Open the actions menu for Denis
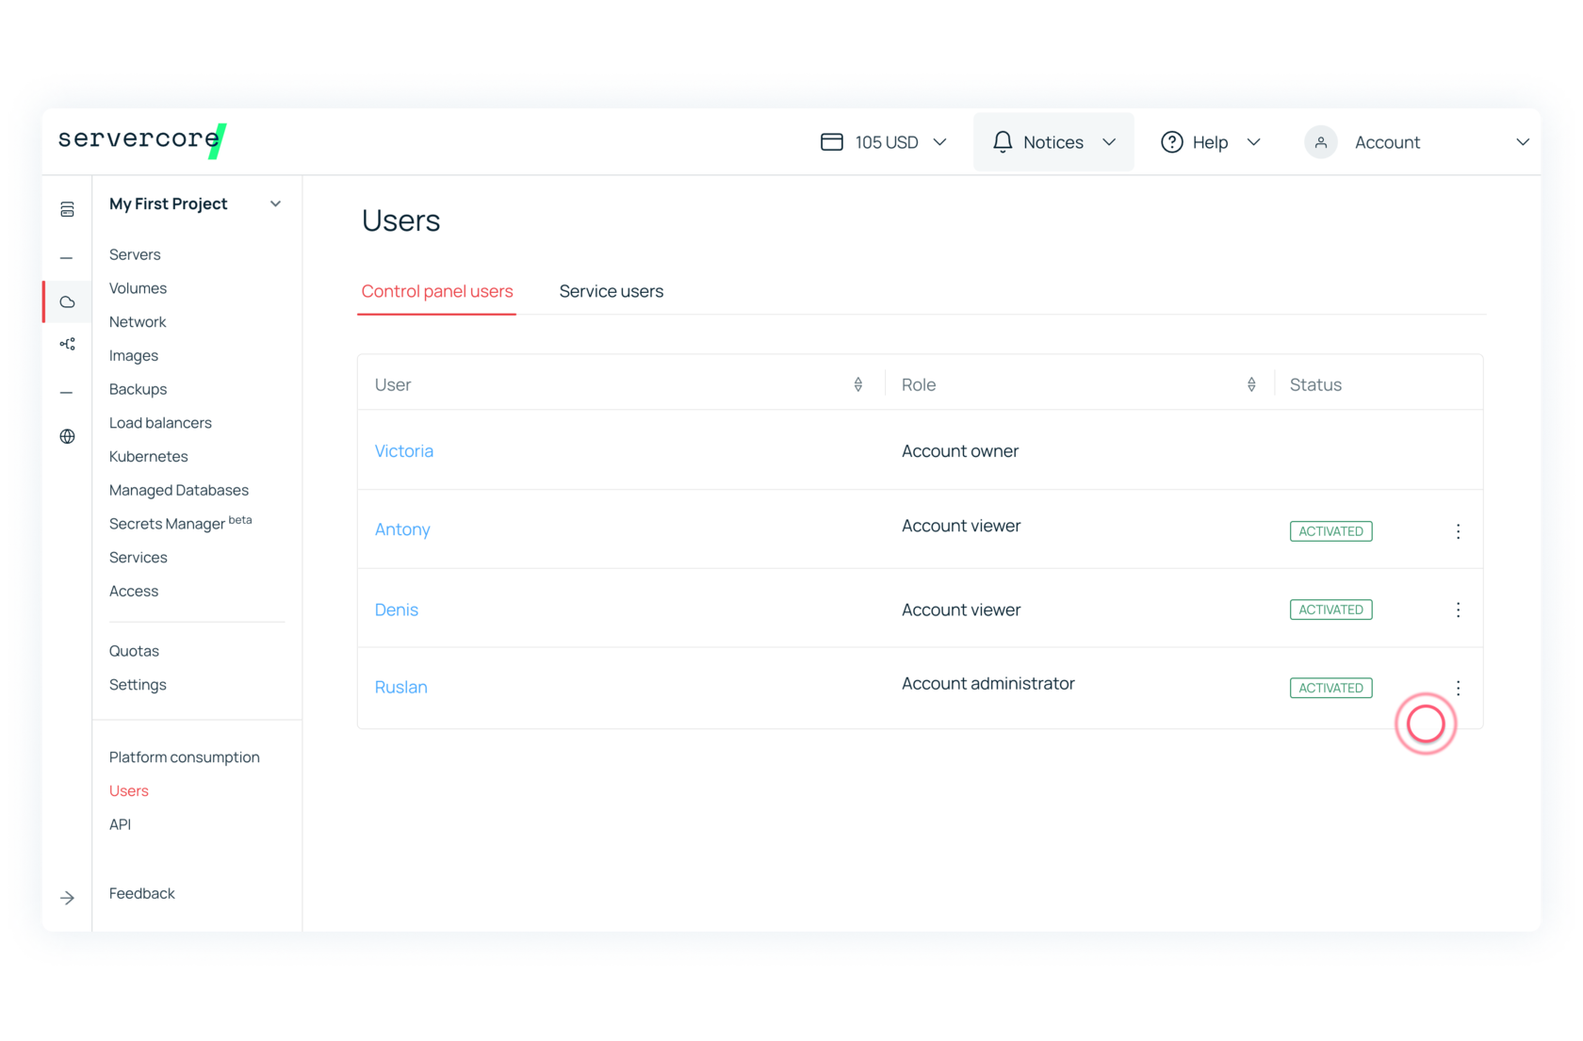Viewport: 1583px width, 1041px height. [x=1458, y=610]
